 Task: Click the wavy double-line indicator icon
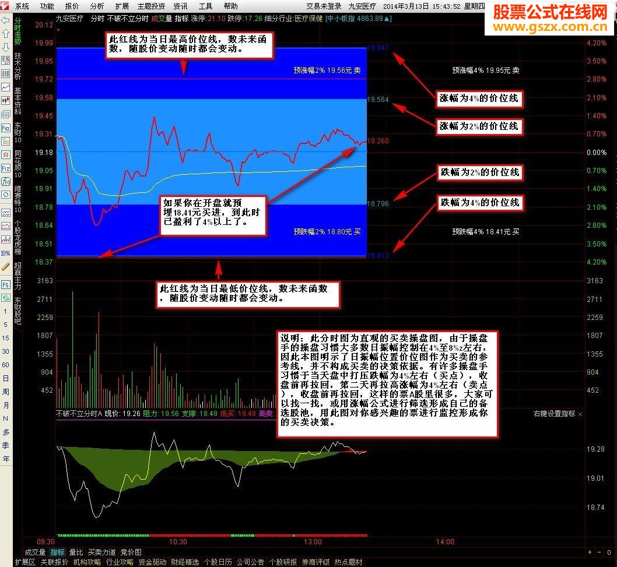(x=5, y=213)
